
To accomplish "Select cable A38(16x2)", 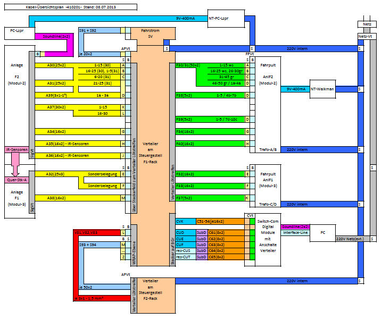I will pyautogui.click(x=78, y=198).
